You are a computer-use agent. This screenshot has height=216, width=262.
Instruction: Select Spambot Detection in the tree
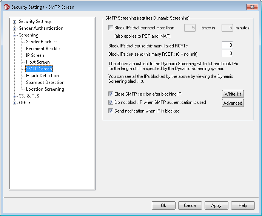pos(45,82)
